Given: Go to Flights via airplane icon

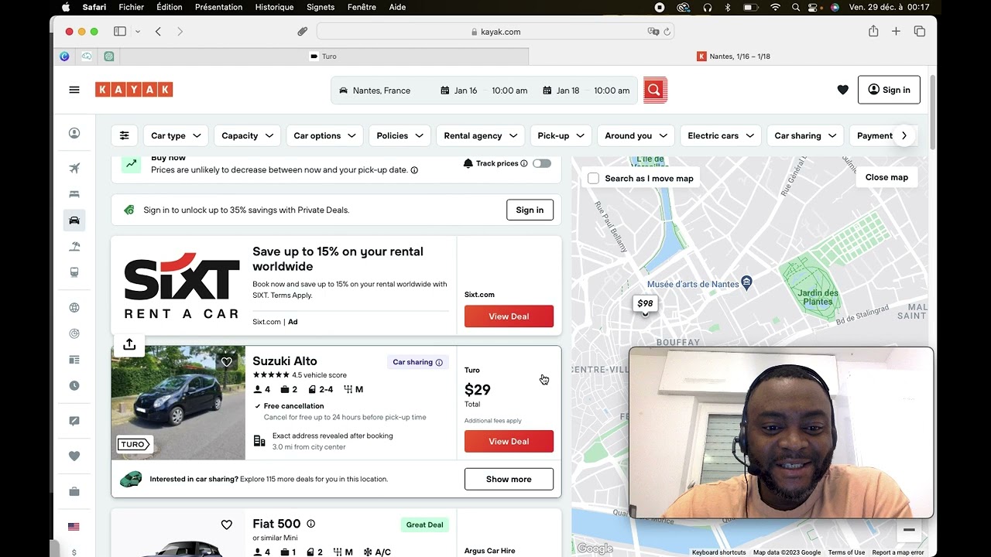Looking at the screenshot, I should [x=74, y=168].
